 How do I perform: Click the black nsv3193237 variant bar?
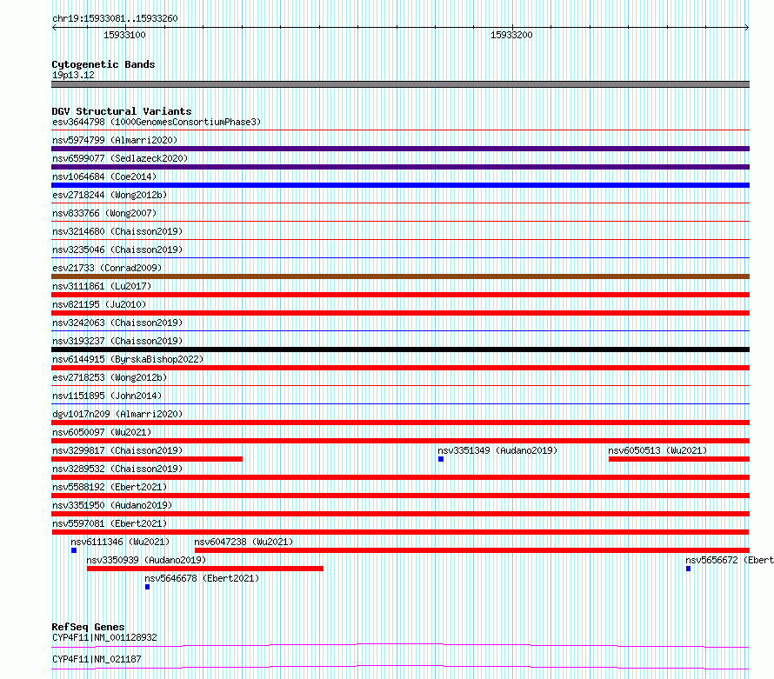tap(400, 349)
